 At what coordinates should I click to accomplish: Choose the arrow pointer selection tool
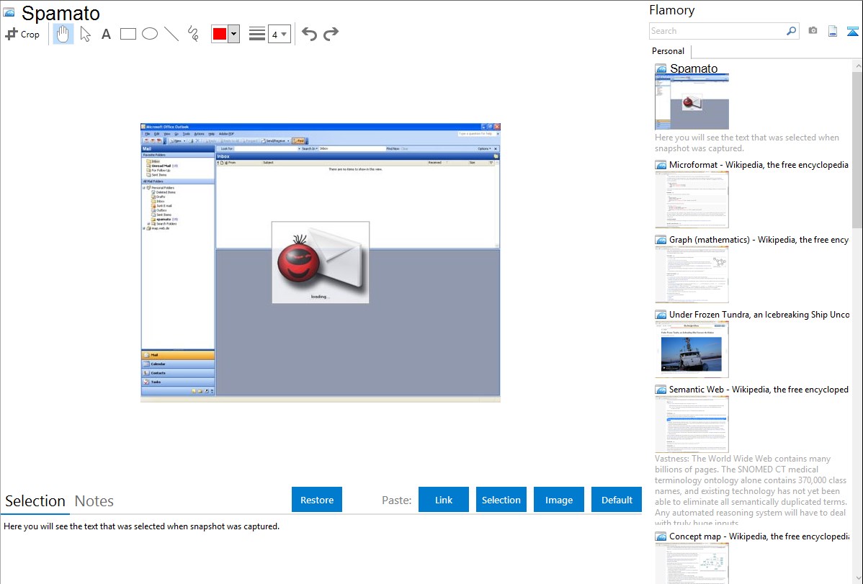click(85, 34)
